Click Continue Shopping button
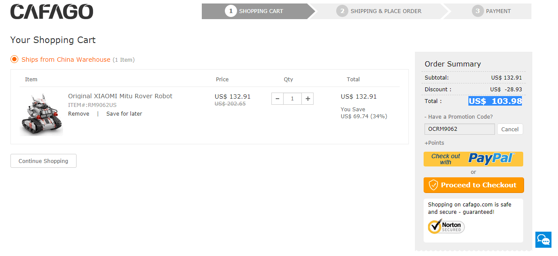This screenshot has height=256, width=558. pyautogui.click(x=43, y=161)
